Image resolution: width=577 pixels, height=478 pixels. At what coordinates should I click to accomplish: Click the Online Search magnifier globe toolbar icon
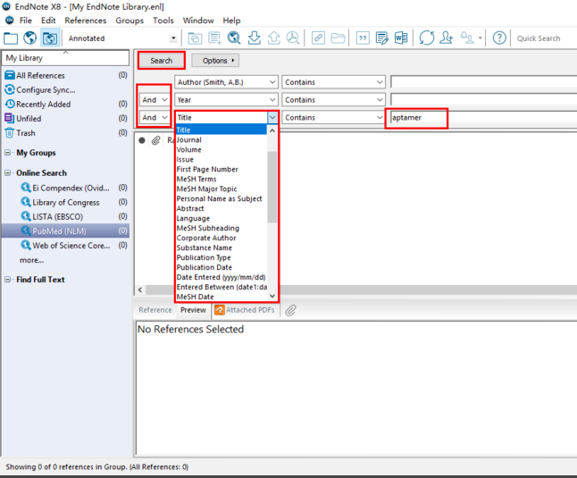(234, 38)
